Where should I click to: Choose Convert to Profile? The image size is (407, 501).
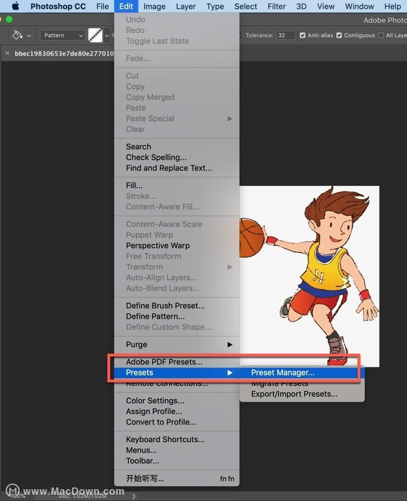[x=177, y=422]
